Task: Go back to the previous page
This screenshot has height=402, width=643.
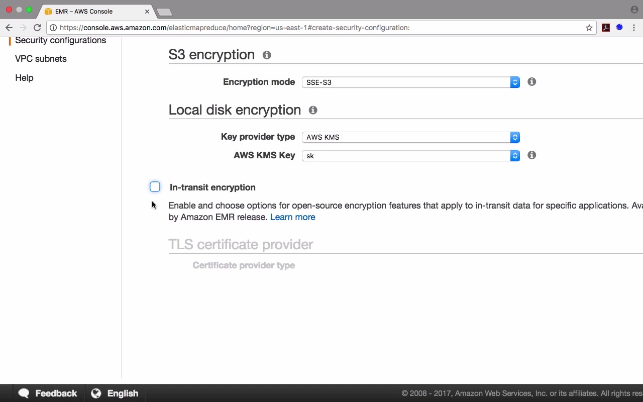Action: coord(9,28)
